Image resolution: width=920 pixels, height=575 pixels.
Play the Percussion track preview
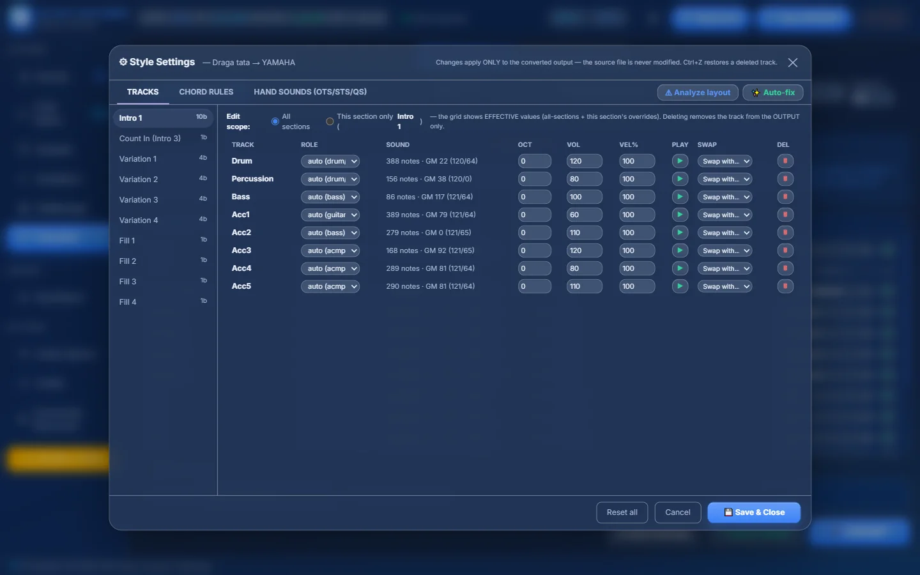(x=680, y=179)
